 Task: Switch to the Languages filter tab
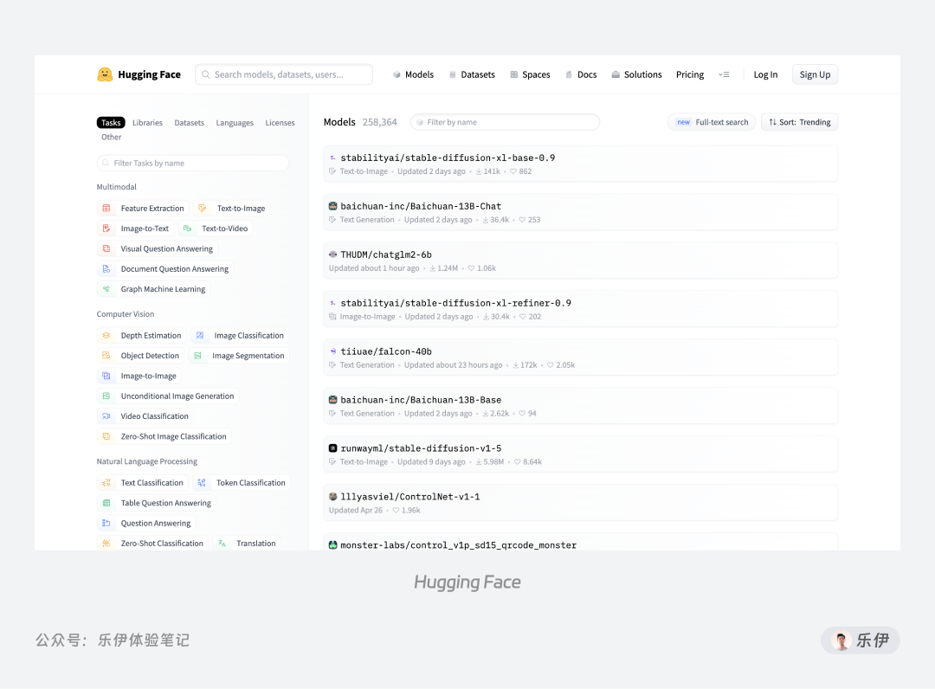click(235, 123)
